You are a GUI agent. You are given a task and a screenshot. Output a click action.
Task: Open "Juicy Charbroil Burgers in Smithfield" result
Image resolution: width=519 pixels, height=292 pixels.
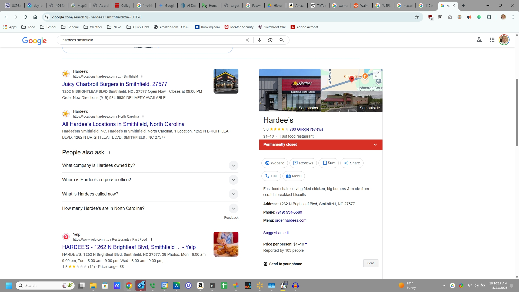[x=115, y=84]
